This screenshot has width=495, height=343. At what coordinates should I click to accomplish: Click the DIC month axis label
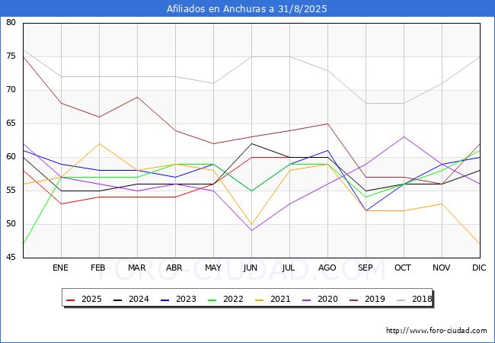[479, 268]
